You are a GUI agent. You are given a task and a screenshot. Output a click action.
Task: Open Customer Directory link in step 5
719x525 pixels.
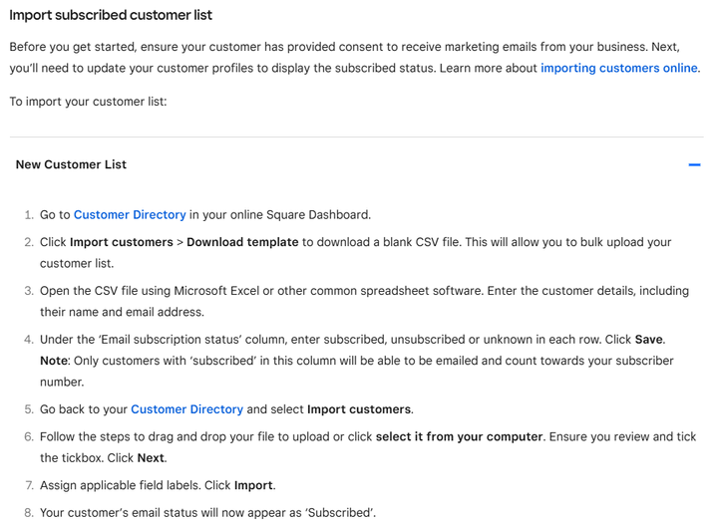pyautogui.click(x=186, y=409)
